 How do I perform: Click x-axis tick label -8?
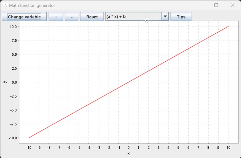coord(49,148)
